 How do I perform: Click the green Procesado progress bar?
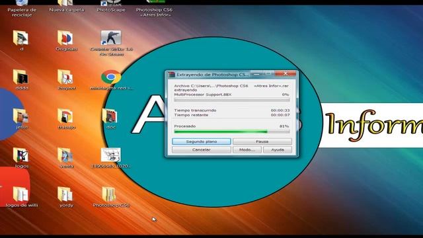232,132
